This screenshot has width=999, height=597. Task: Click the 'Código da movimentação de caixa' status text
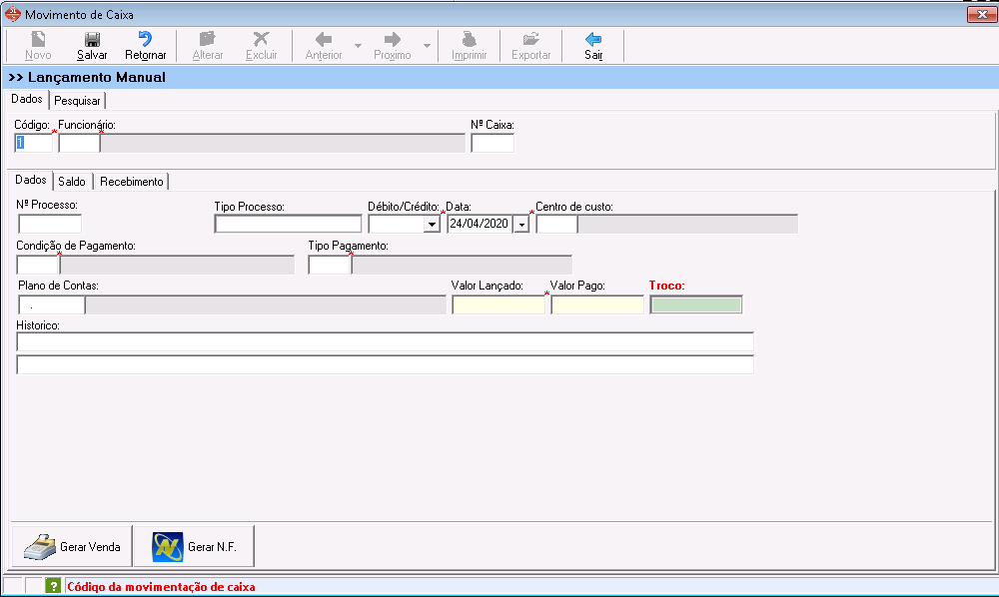tap(161, 587)
